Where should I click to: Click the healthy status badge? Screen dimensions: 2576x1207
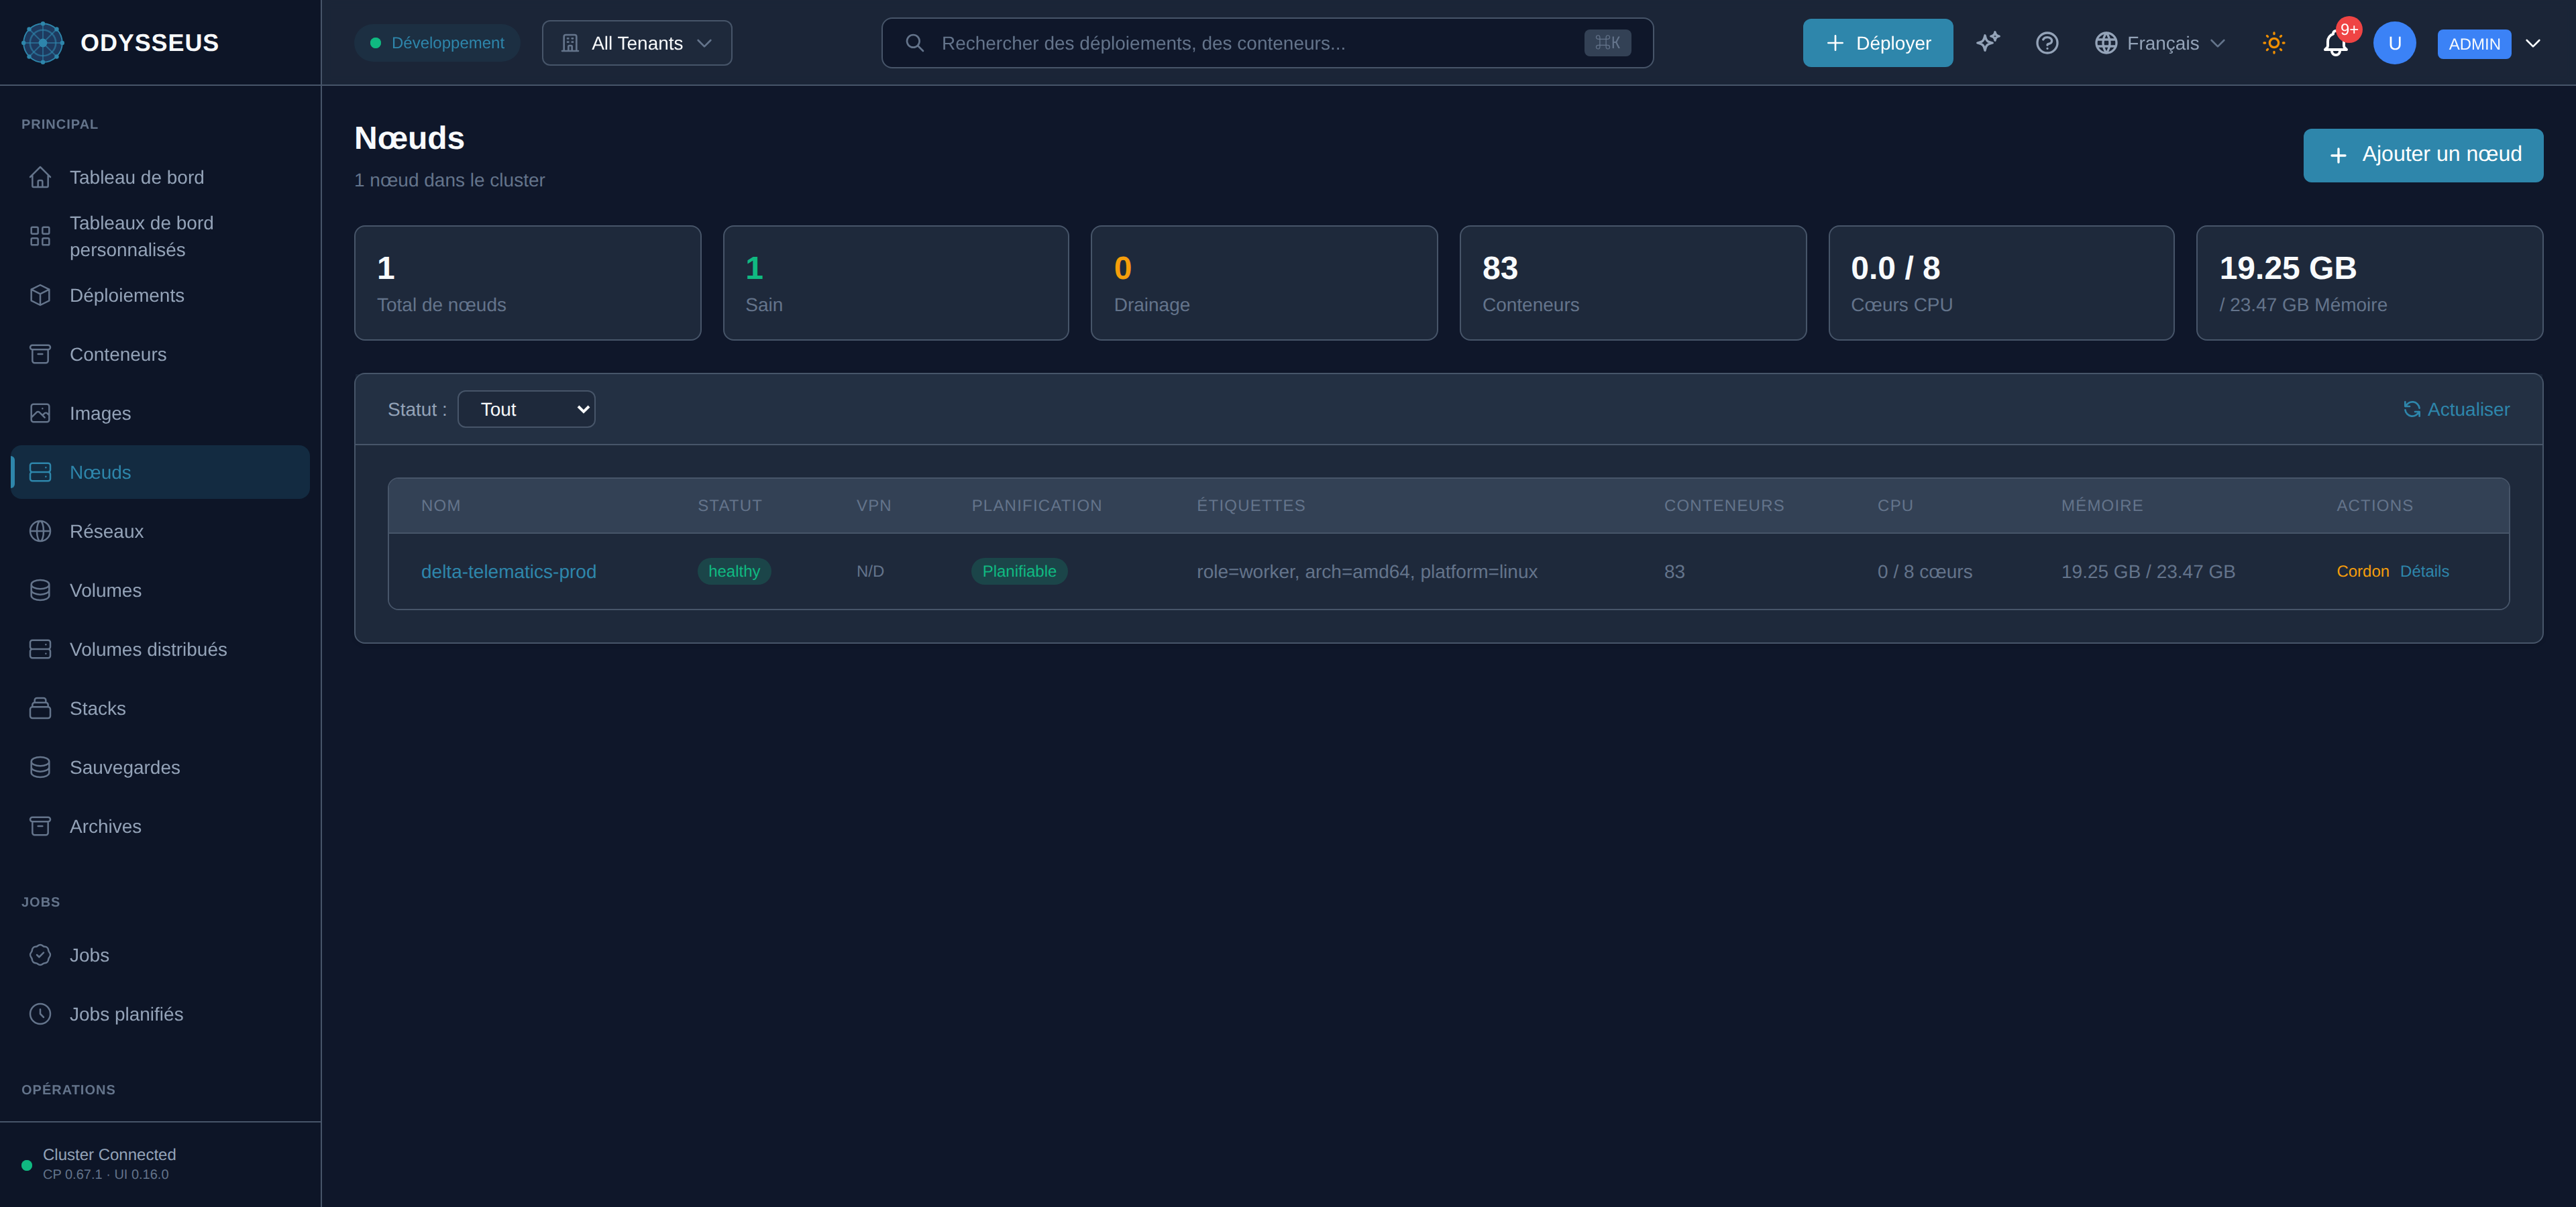click(x=733, y=571)
